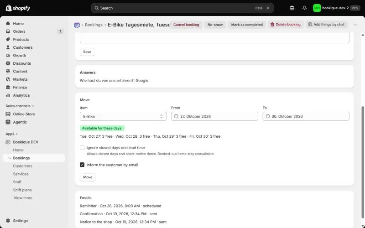Open the Services subpage
The width and height of the screenshot is (365, 228).
click(21, 174)
